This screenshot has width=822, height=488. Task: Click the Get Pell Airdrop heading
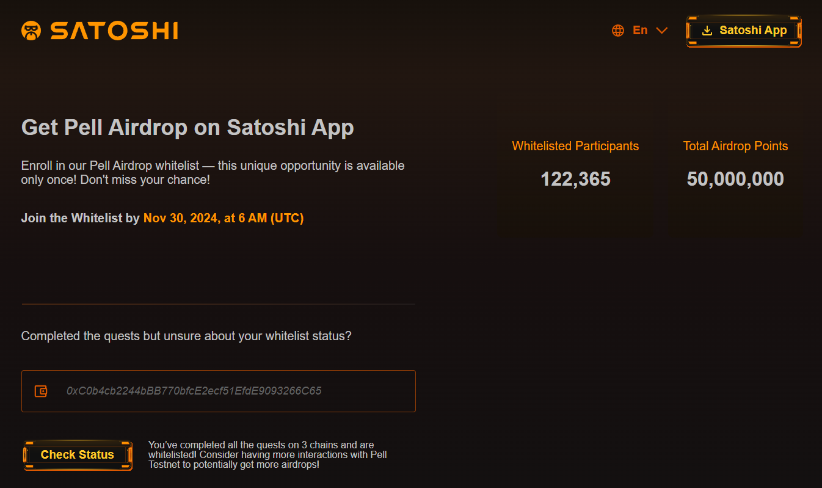[187, 128]
